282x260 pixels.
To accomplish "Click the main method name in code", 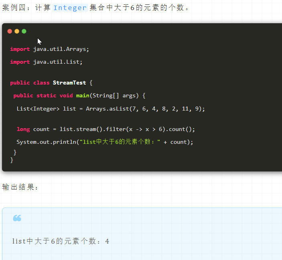I will click(x=83, y=95).
